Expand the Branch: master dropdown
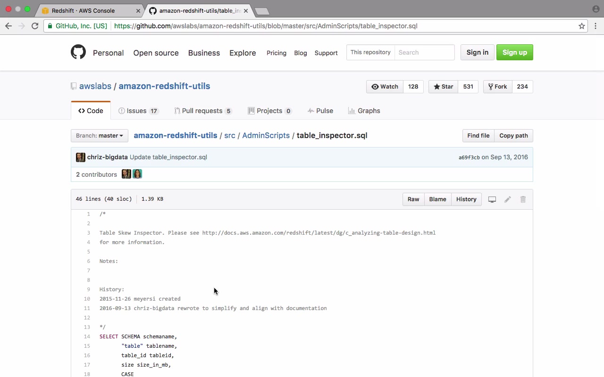604x377 pixels. (x=100, y=136)
